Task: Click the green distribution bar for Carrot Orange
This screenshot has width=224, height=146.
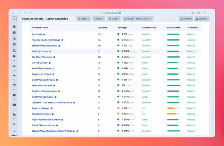Action: click(173, 63)
